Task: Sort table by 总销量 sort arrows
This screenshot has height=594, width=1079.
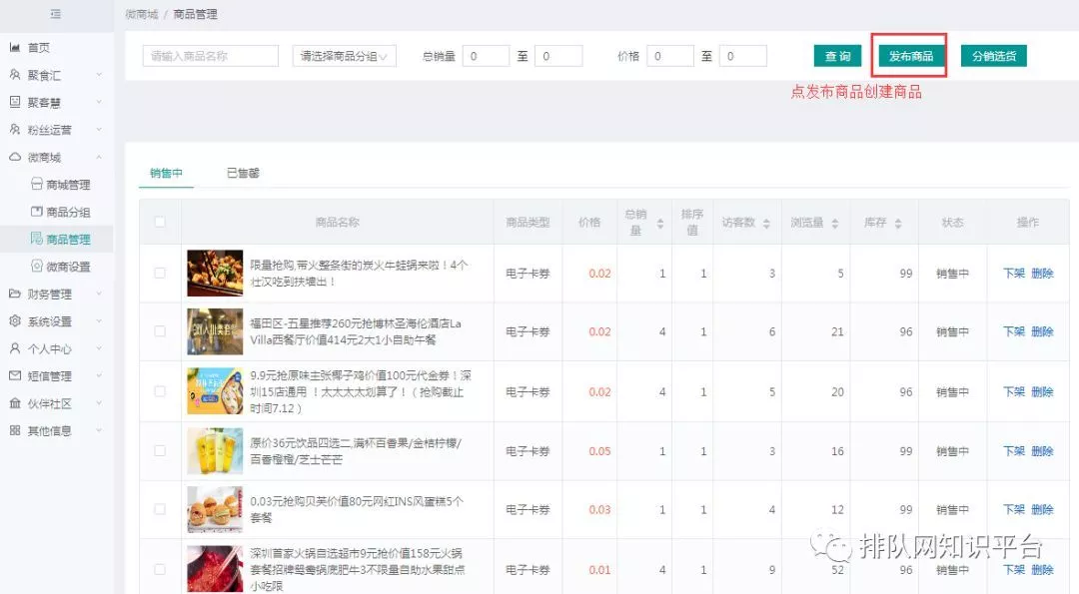Action: click(659, 224)
